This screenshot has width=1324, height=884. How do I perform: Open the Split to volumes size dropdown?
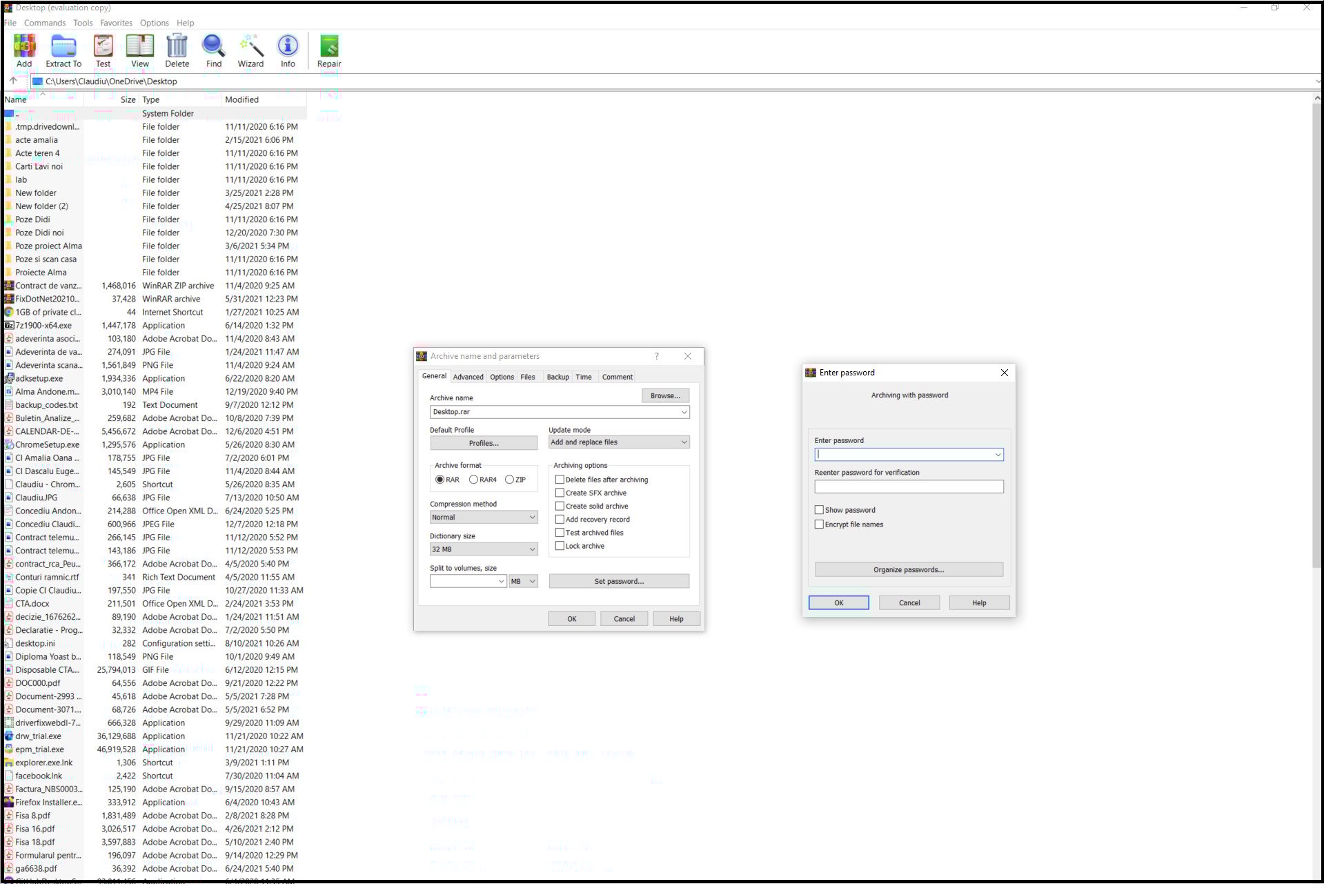click(x=501, y=582)
